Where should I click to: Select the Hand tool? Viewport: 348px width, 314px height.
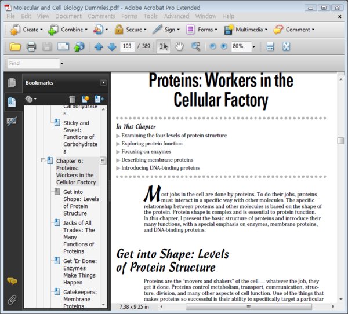click(180, 46)
